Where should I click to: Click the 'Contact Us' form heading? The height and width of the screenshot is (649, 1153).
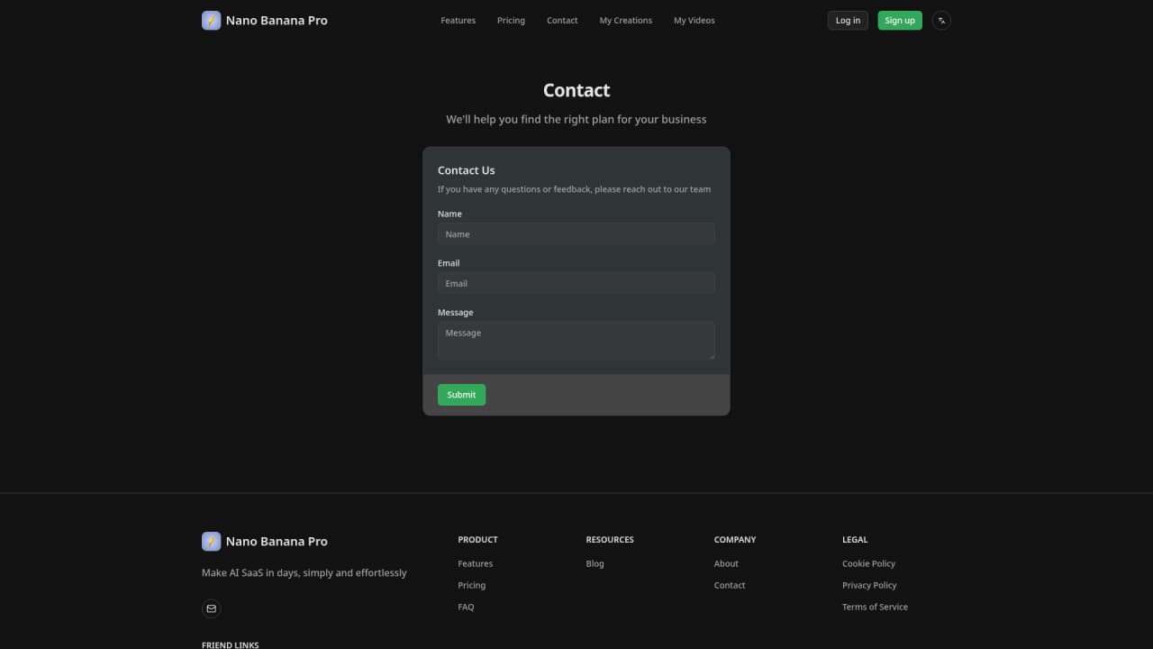coord(466,170)
